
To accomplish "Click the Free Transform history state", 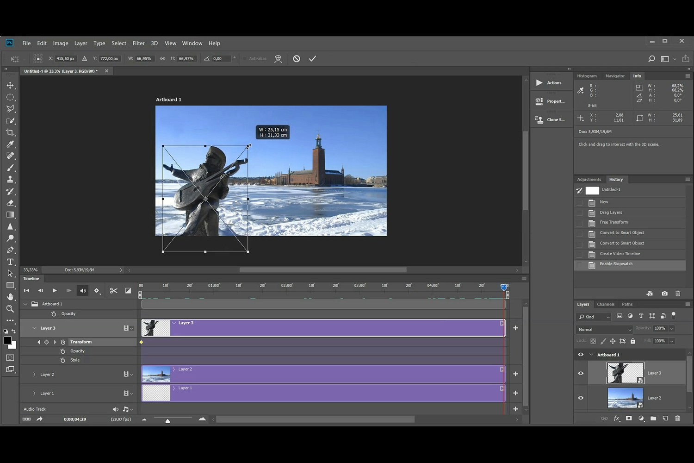I will (613, 222).
